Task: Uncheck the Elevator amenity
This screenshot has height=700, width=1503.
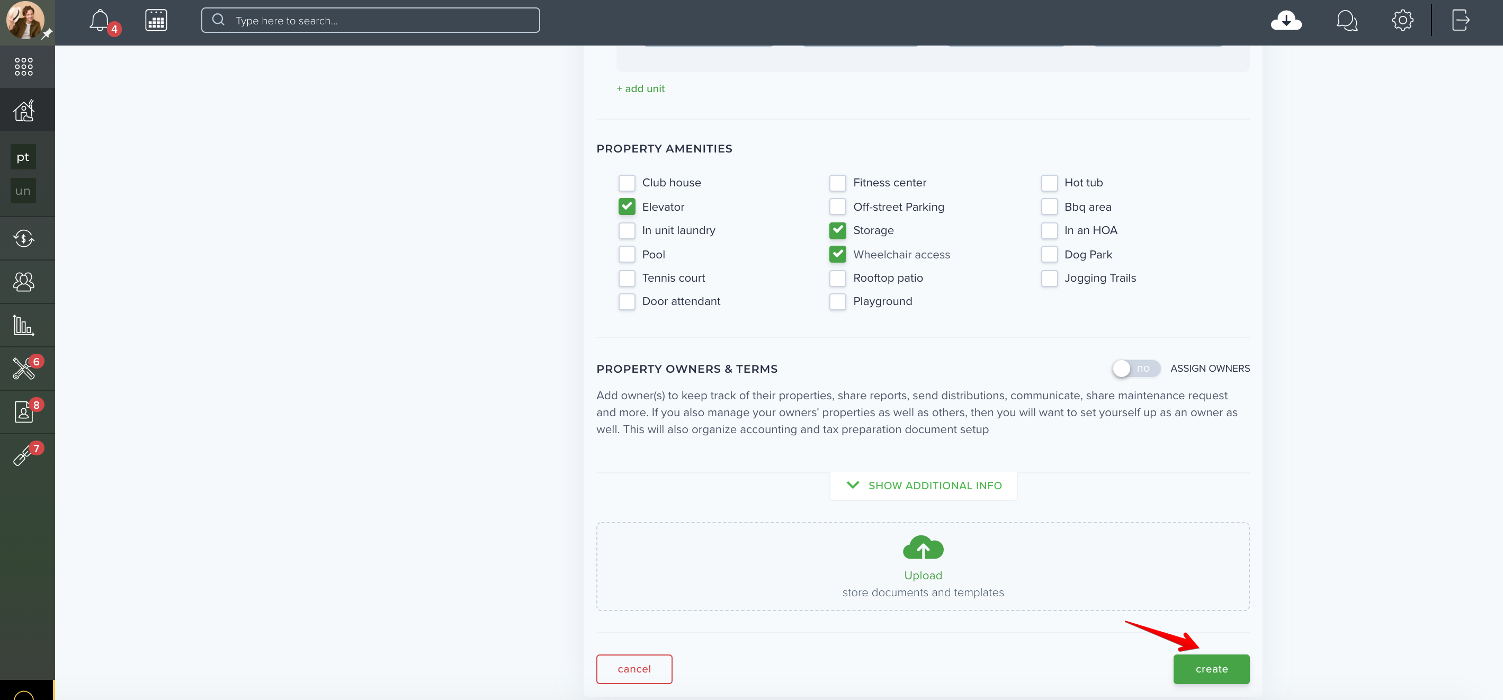Action: point(627,207)
